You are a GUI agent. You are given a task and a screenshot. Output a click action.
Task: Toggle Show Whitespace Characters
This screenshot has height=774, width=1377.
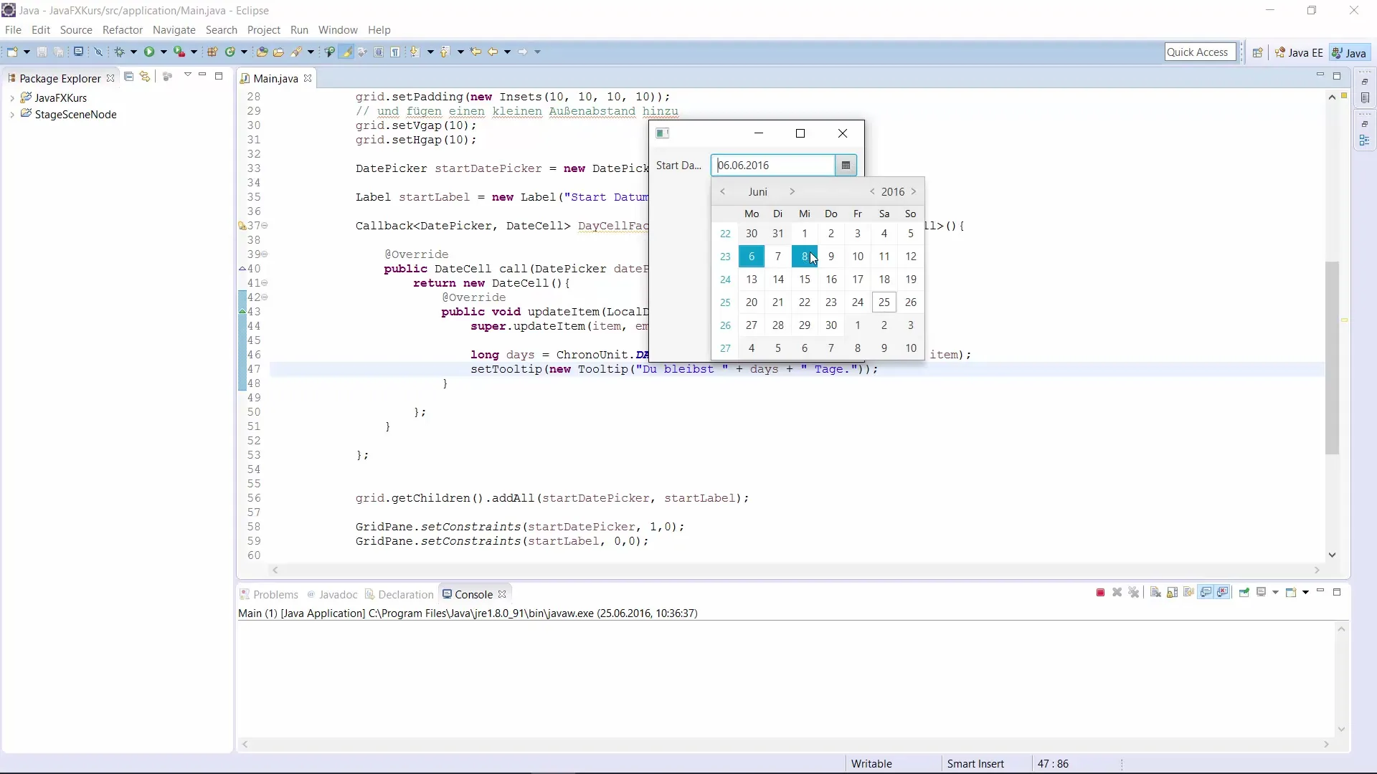coord(395,52)
